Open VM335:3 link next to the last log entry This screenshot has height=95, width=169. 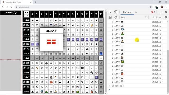click(157, 82)
